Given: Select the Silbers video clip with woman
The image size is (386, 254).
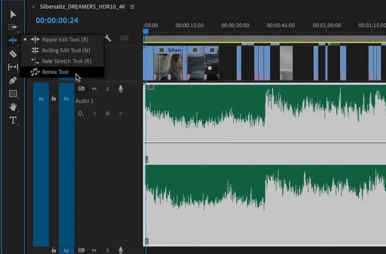Looking at the screenshot, I should (169, 63).
